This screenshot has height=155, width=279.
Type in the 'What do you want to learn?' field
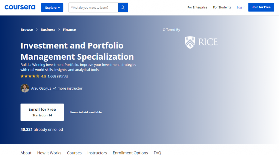(93, 8)
